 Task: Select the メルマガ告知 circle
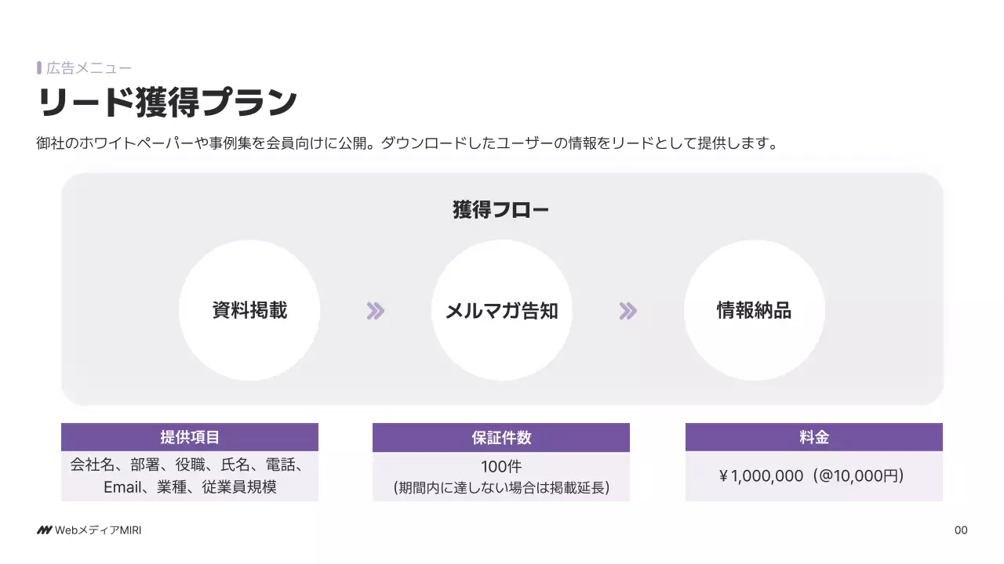point(502,310)
